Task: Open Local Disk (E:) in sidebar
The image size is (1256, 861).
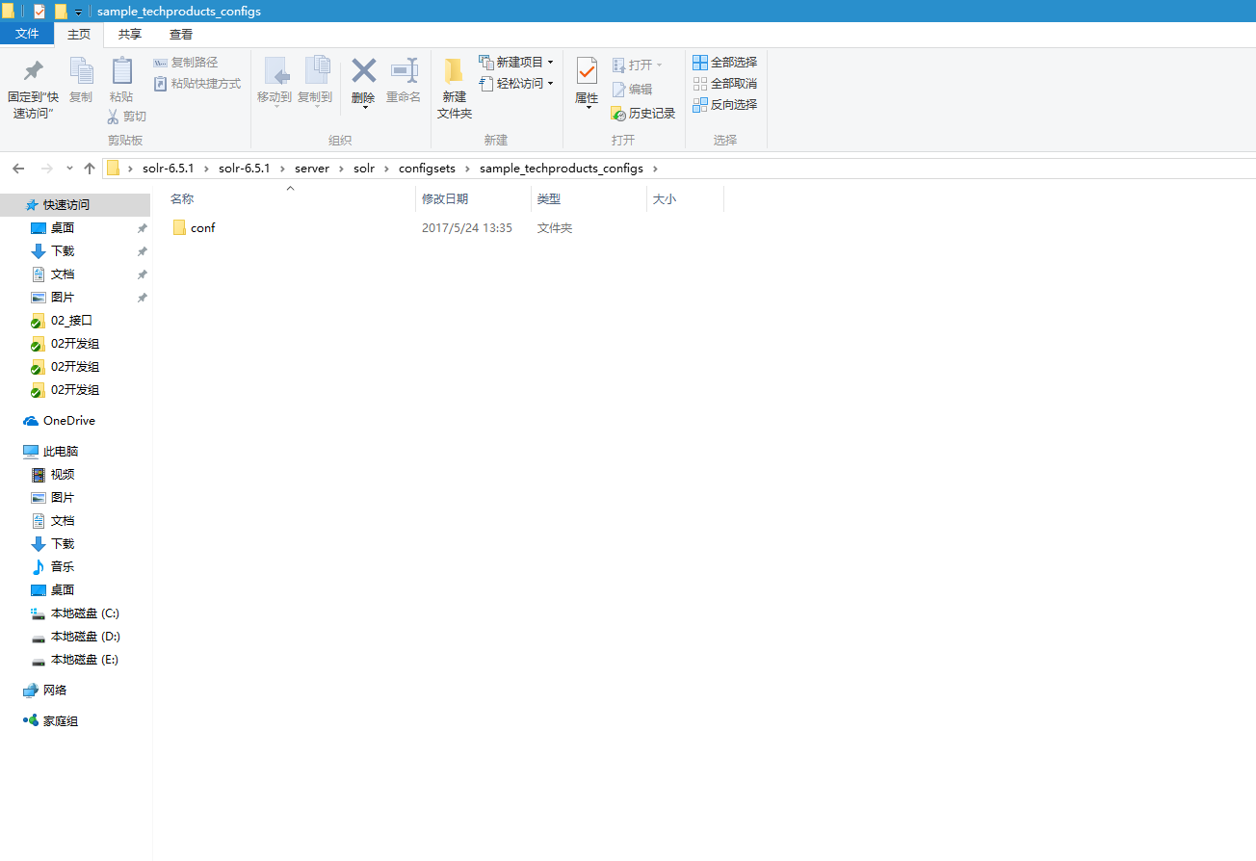Action: tap(75, 660)
